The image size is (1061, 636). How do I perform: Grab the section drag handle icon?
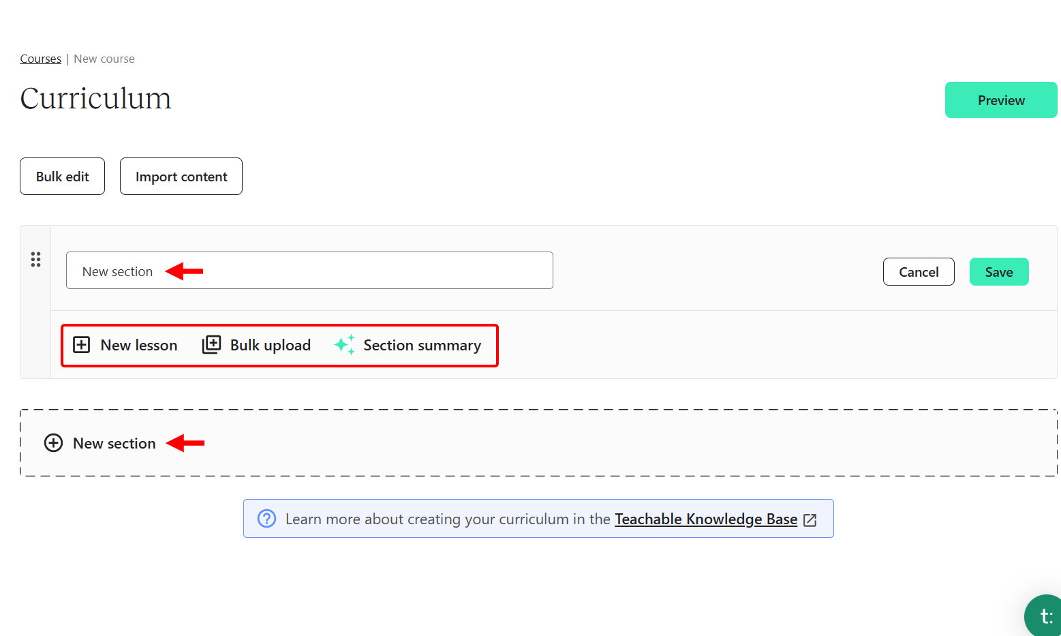pos(35,260)
